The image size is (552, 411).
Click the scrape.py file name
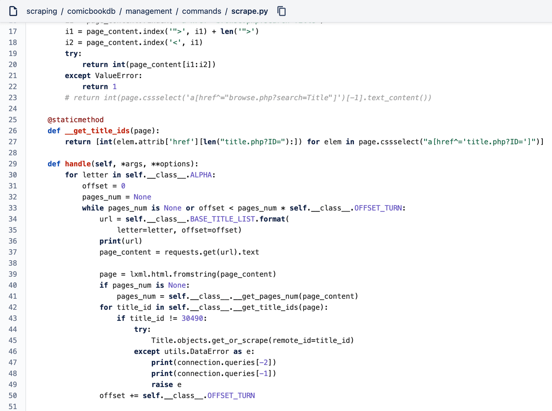click(x=249, y=11)
